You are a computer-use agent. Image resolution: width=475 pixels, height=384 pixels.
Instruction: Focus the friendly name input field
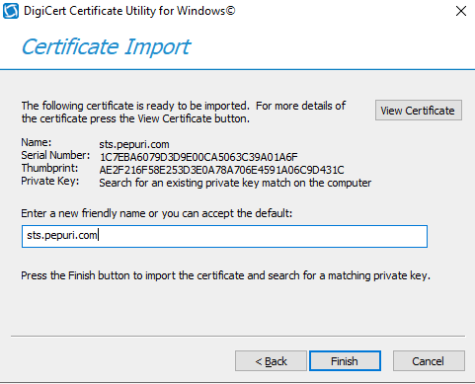tap(224, 236)
